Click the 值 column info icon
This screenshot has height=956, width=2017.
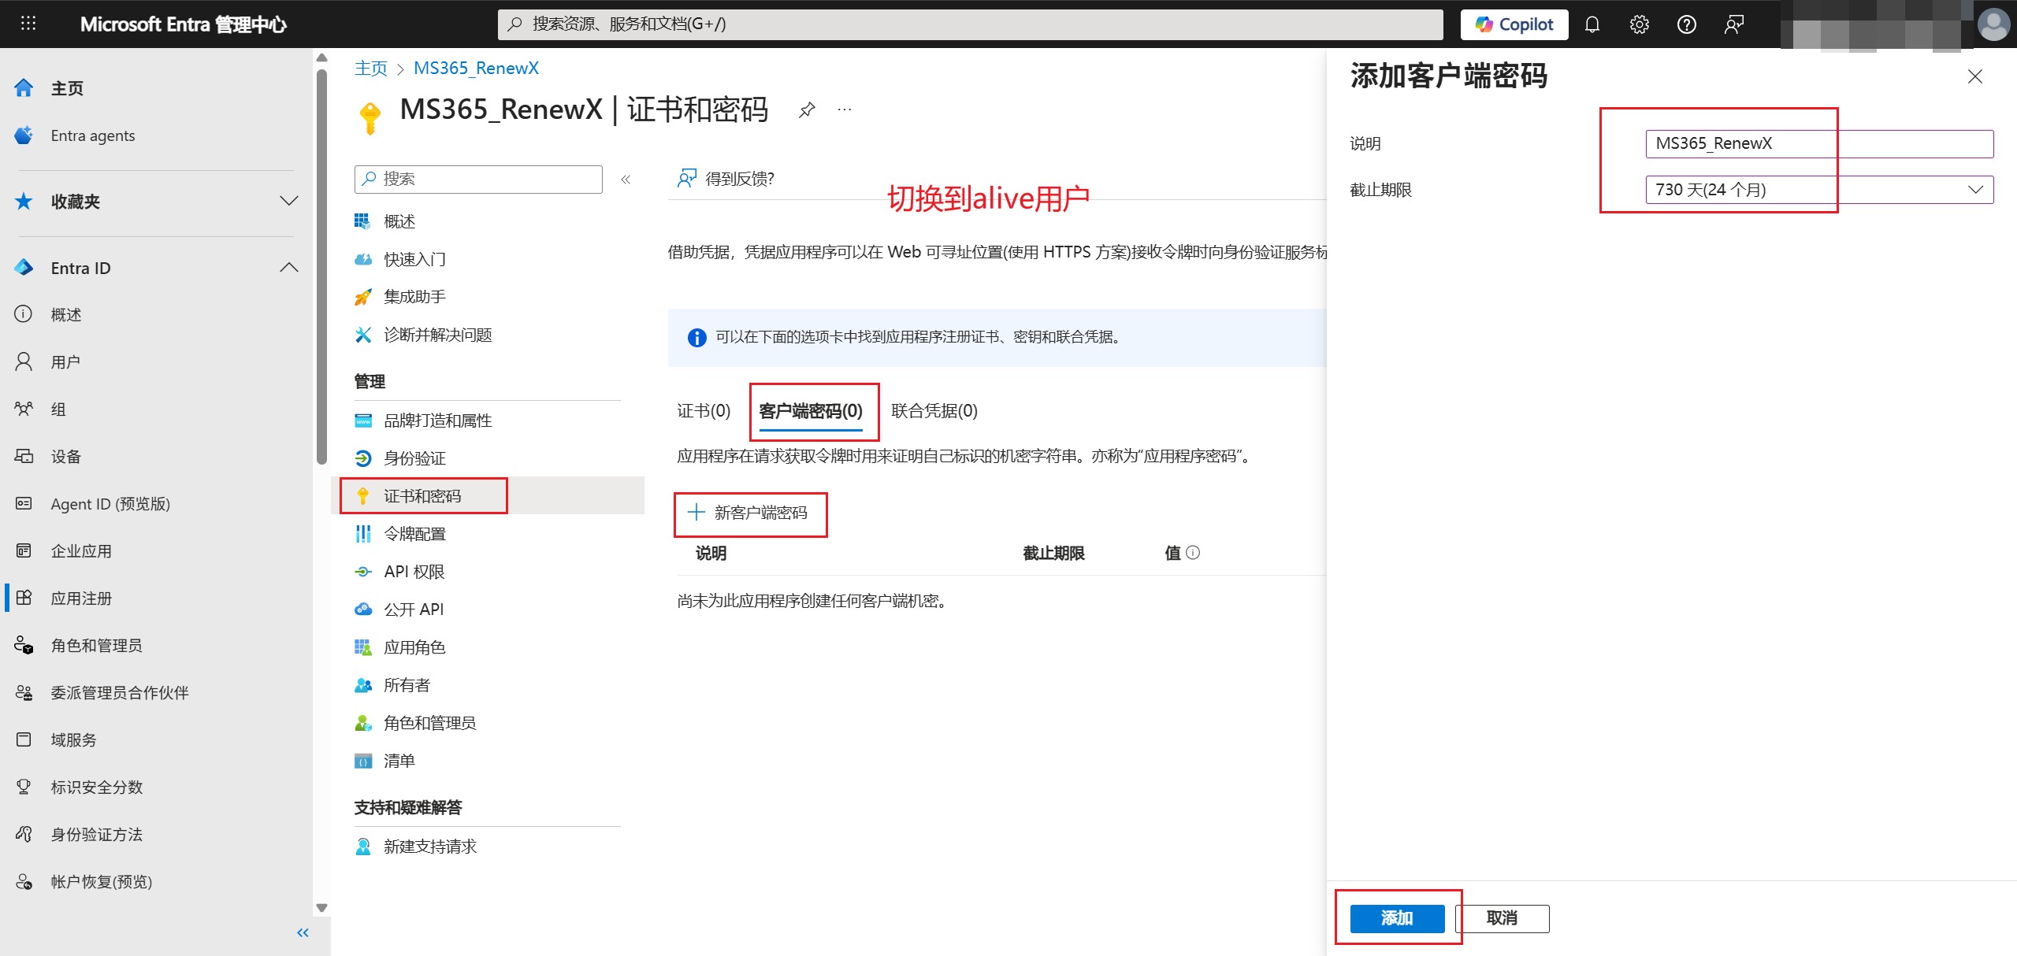tap(1193, 553)
